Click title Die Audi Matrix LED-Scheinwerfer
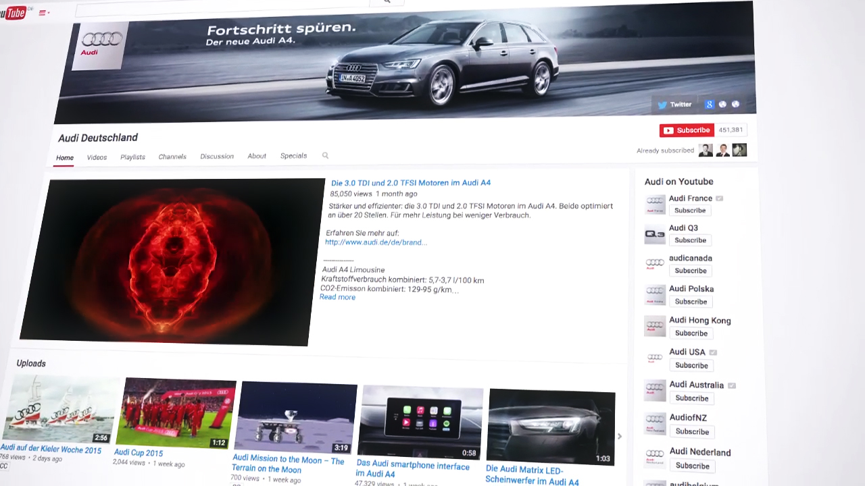 point(532,475)
